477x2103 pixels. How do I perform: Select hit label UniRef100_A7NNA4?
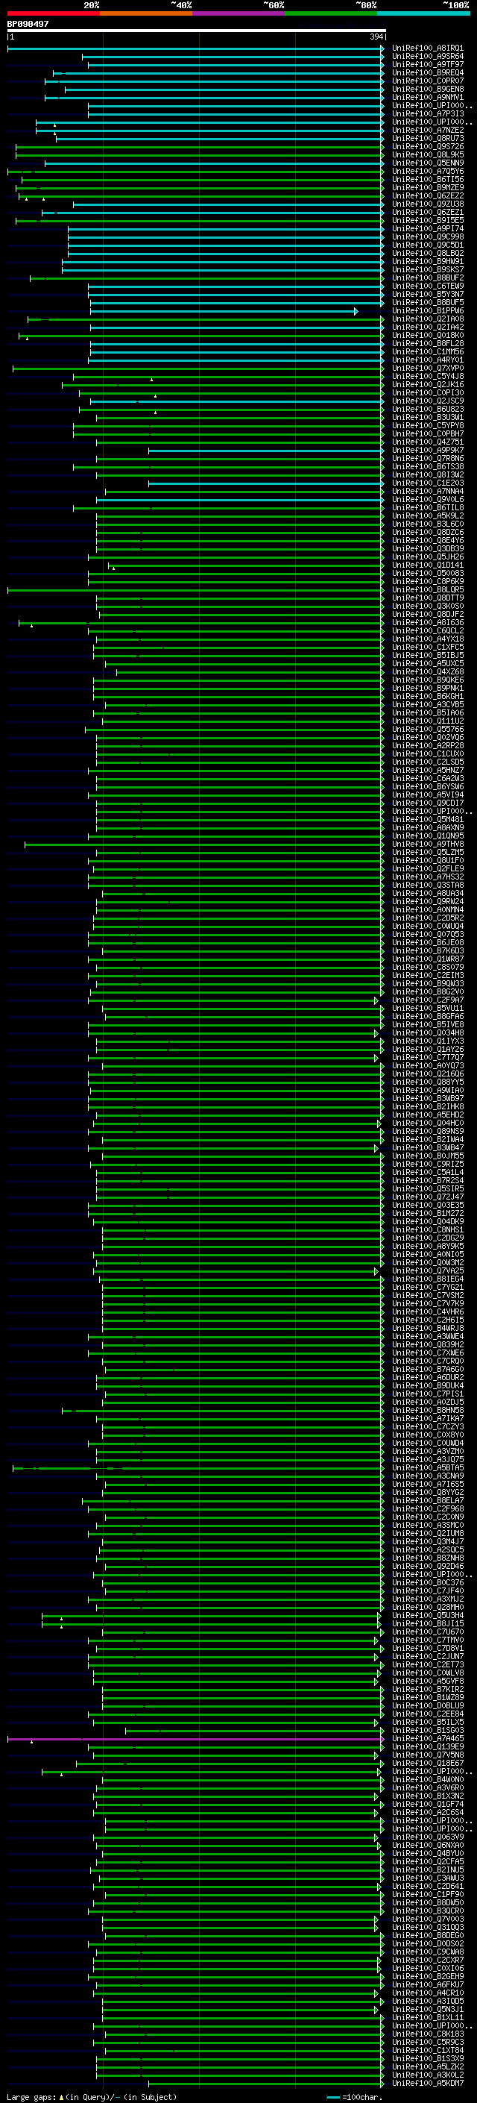[427, 492]
